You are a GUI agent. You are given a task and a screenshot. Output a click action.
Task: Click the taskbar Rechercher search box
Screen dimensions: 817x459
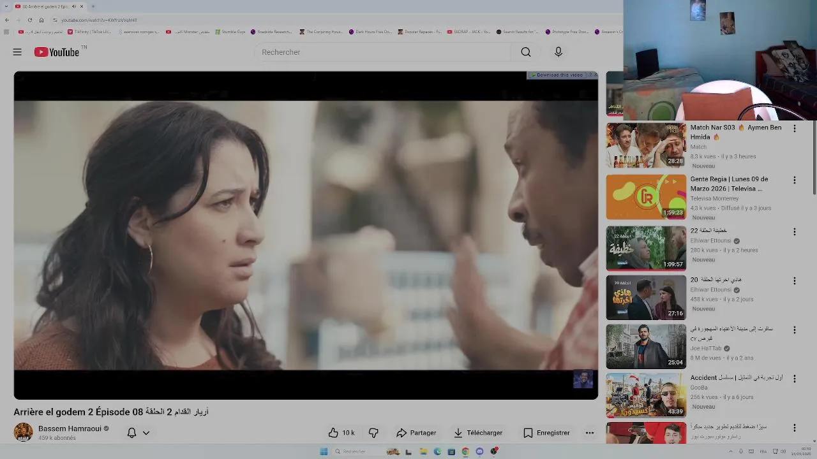(357, 451)
